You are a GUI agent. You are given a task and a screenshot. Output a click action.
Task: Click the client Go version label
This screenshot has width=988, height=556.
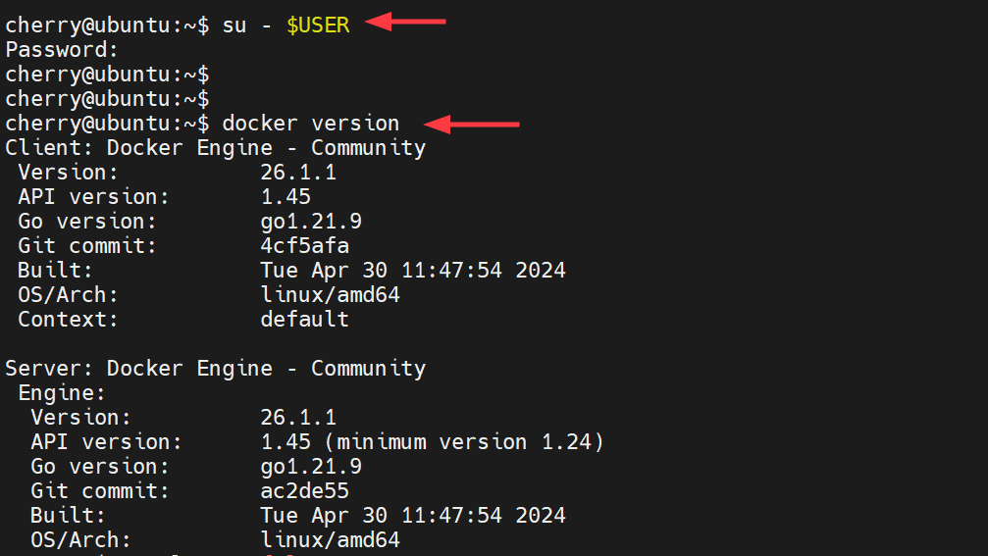click(86, 222)
